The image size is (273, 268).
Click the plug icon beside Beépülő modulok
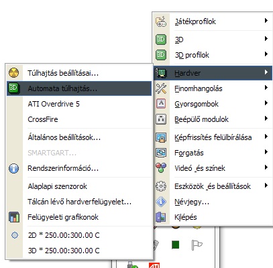click(161, 119)
